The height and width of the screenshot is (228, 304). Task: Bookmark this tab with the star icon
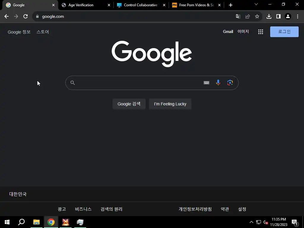tap(257, 17)
